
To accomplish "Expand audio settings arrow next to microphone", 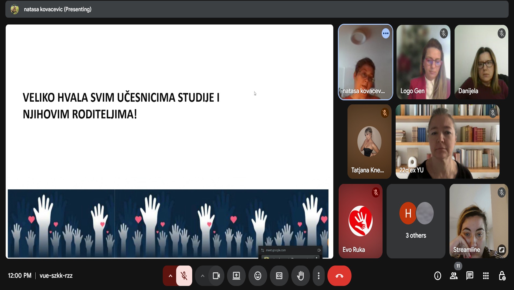I will 170,276.
